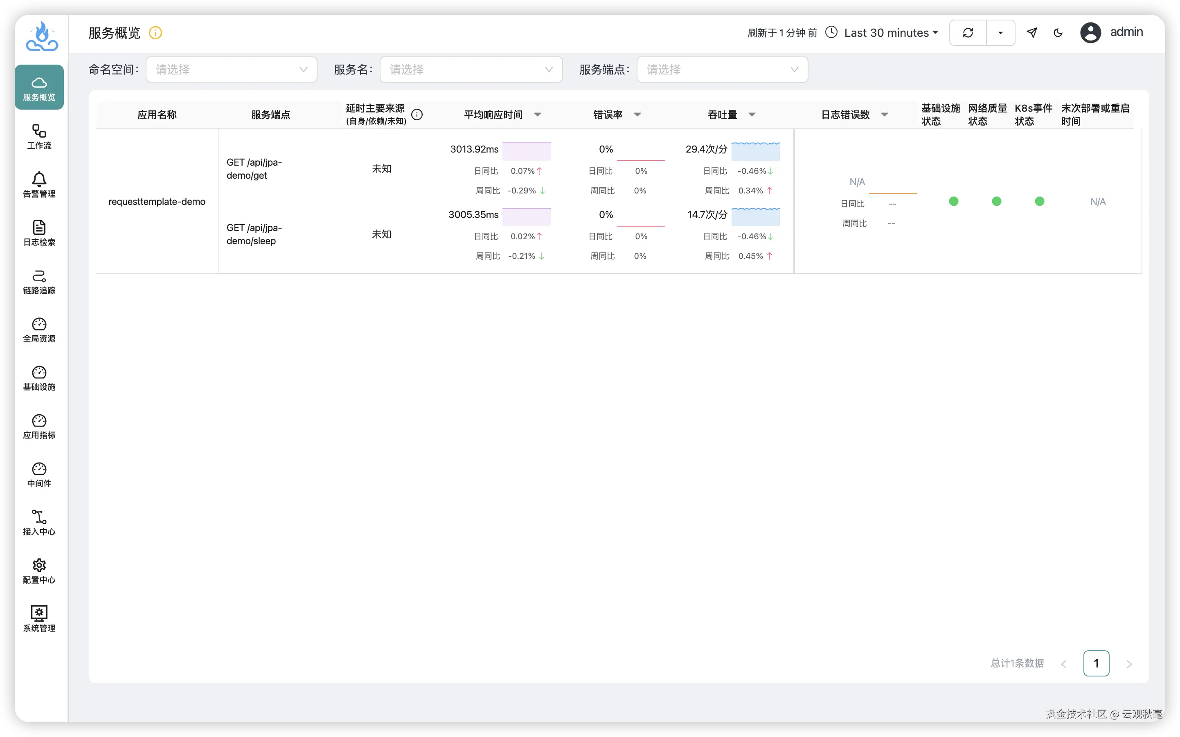Open 接入中心 in sidebar
1180x737 pixels.
[39, 523]
